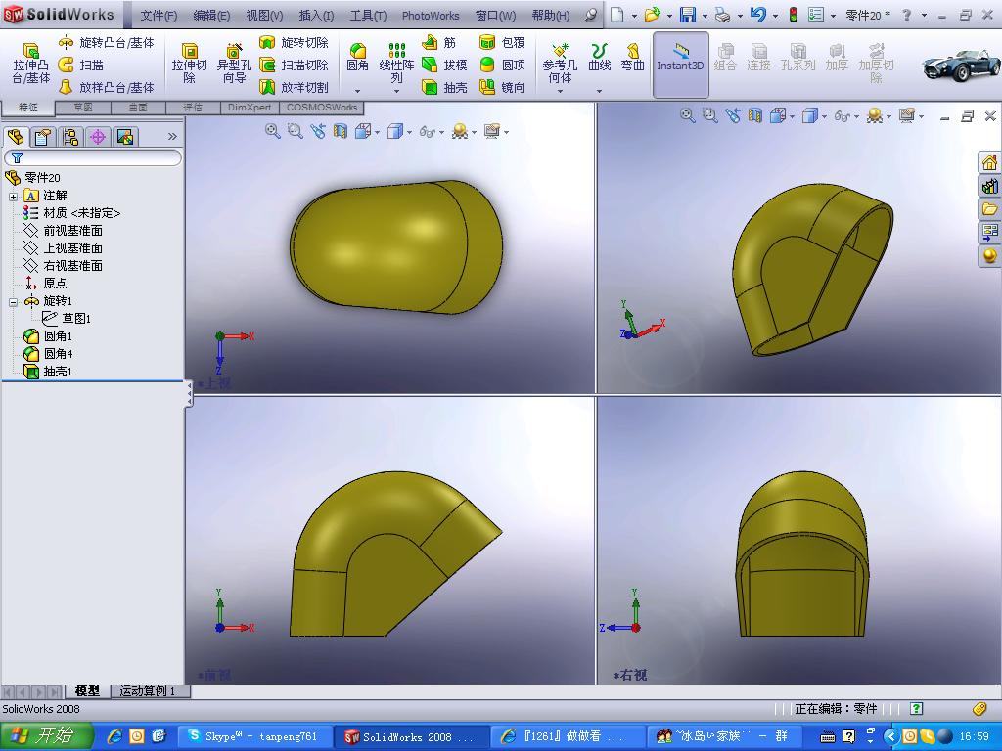1002x751 pixels.
Task: Select the Mirror tool (镜向)
Action: coord(502,87)
